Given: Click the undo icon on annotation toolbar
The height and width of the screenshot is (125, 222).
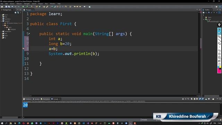Looking at the screenshot, I should [x=219, y=50].
